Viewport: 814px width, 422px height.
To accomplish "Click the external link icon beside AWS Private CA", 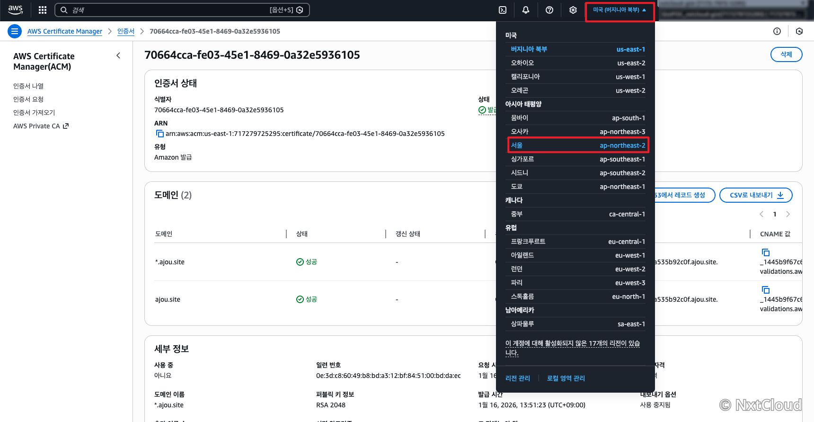I will pyautogui.click(x=66, y=126).
